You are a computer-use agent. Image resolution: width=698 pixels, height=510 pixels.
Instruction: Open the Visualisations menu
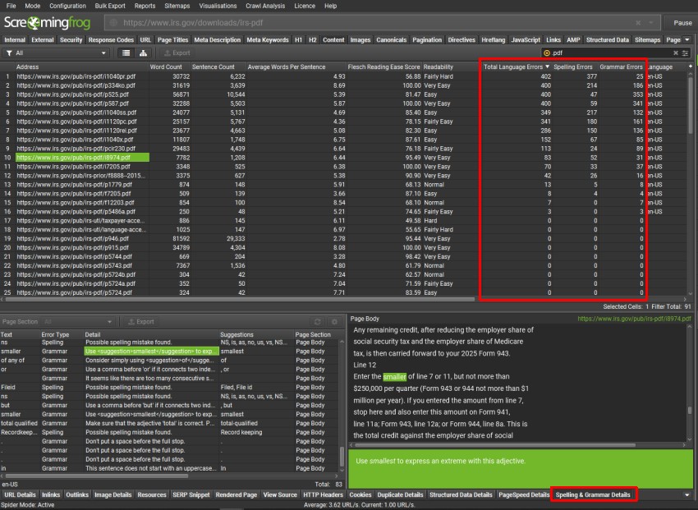218,6
